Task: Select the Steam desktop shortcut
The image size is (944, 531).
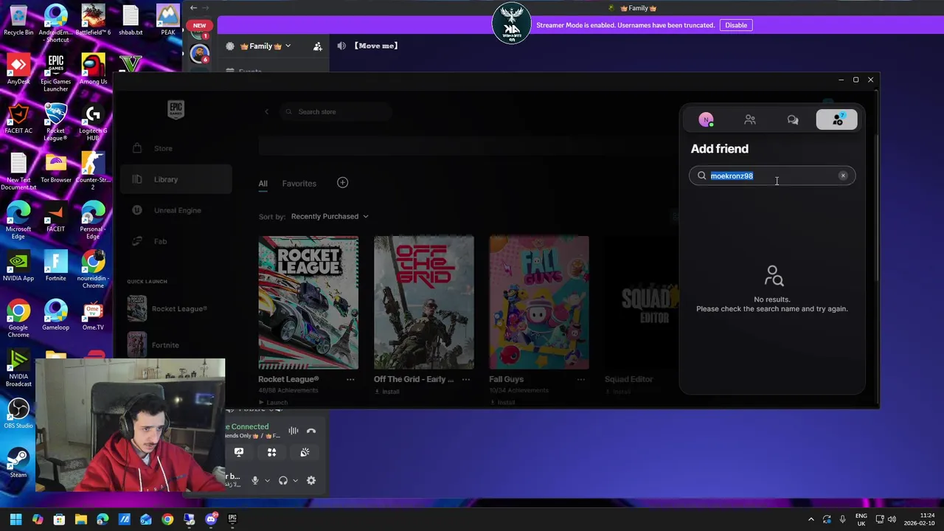Action: coord(18,463)
